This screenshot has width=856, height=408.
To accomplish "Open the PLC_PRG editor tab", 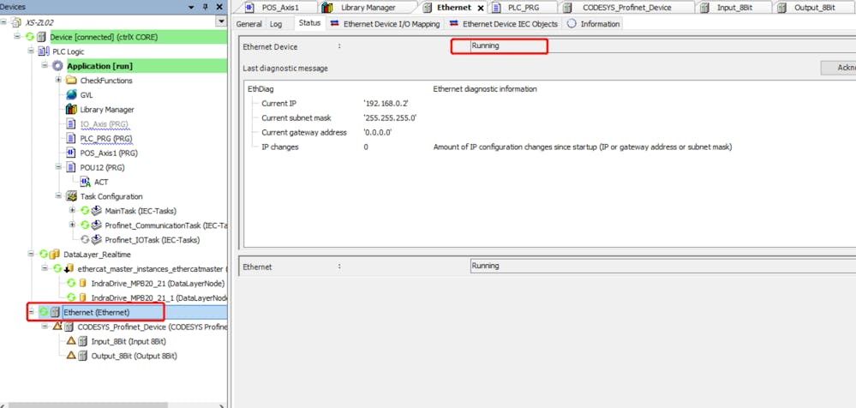I will pyautogui.click(x=523, y=8).
